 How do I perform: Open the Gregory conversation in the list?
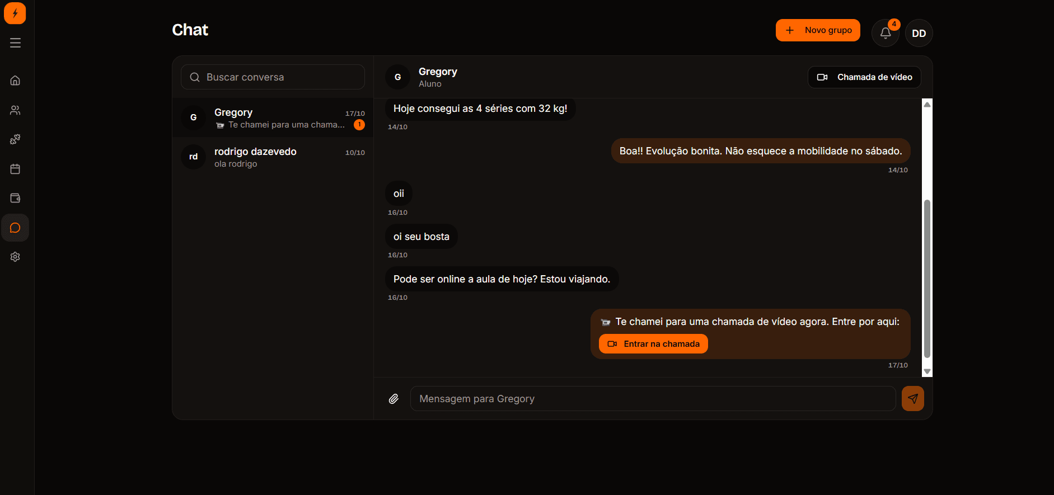pos(273,117)
